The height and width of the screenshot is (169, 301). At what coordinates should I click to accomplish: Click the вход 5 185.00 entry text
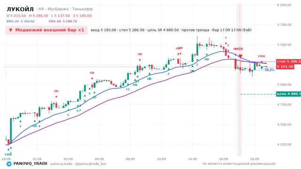[103, 30]
